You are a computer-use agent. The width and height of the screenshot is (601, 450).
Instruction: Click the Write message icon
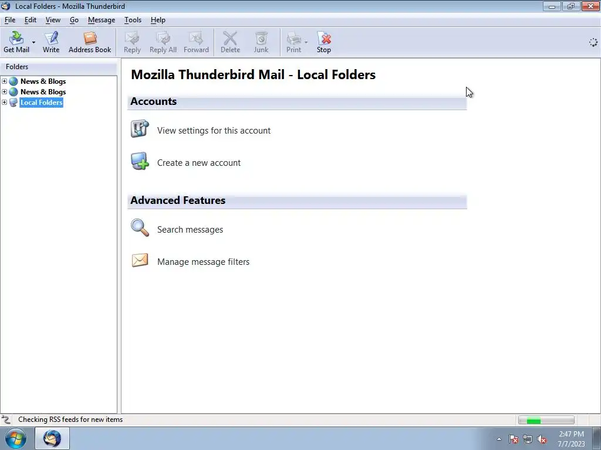51,42
